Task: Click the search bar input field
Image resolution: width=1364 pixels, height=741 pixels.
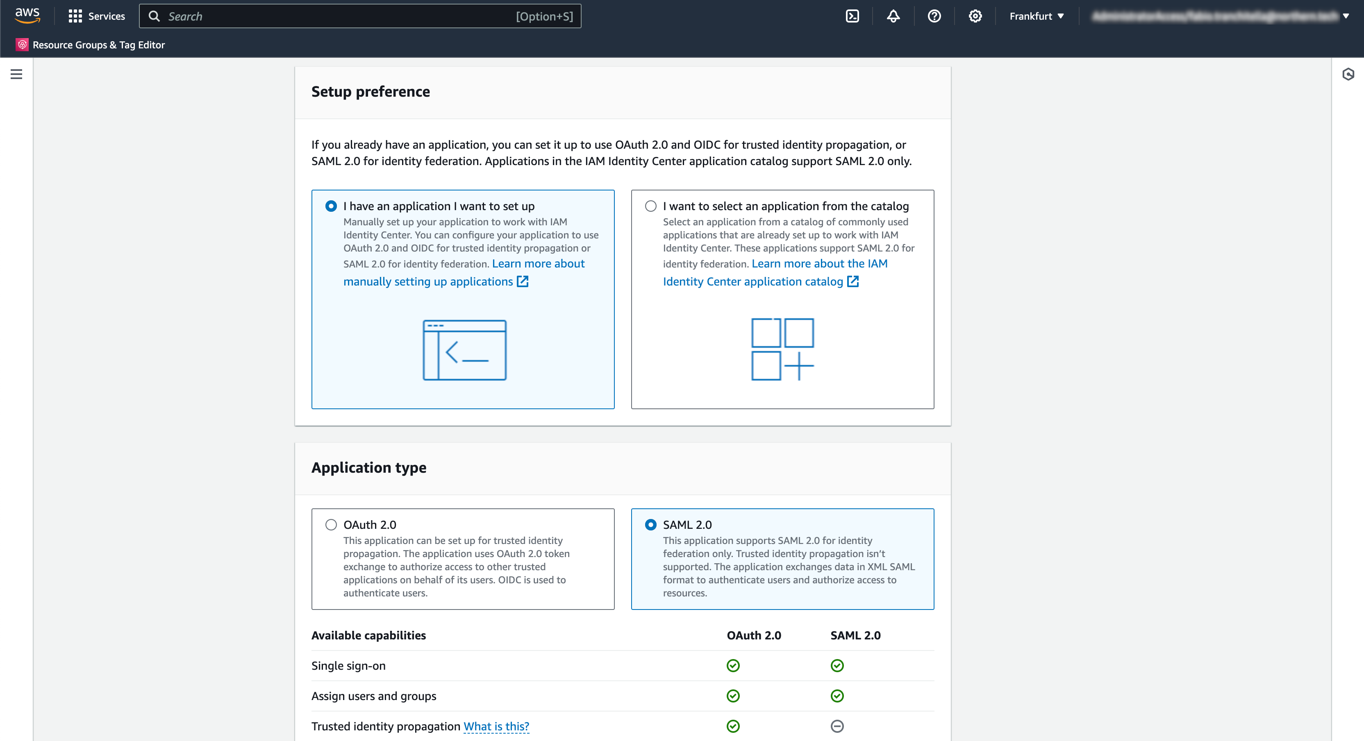Action: [x=360, y=16]
